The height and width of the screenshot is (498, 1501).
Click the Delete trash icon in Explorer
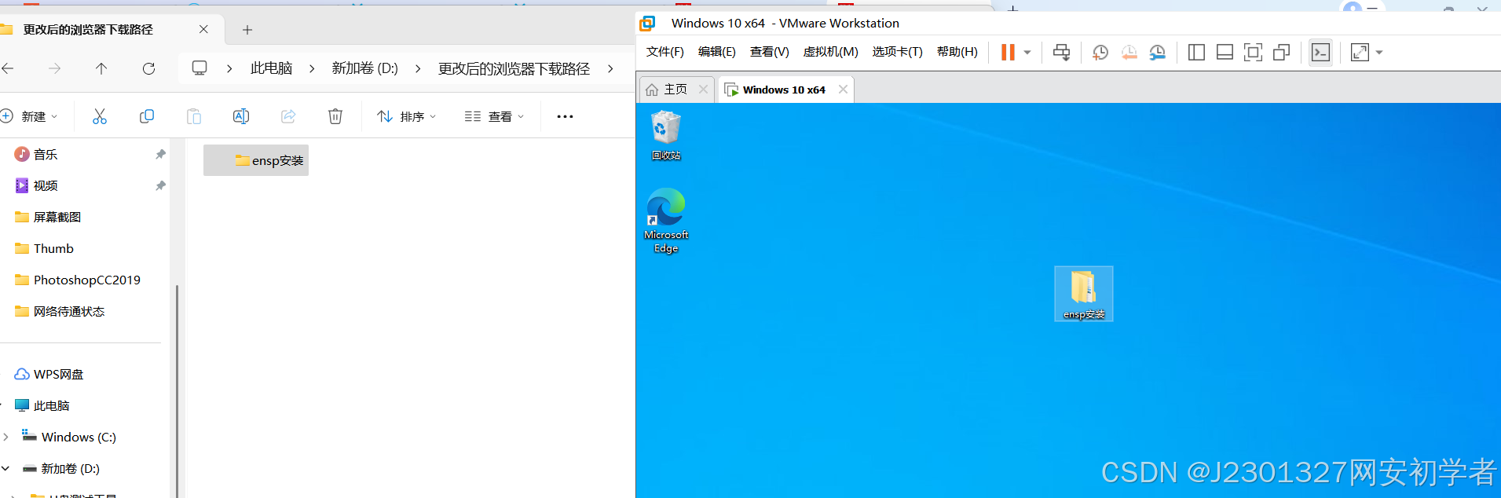(x=335, y=116)
